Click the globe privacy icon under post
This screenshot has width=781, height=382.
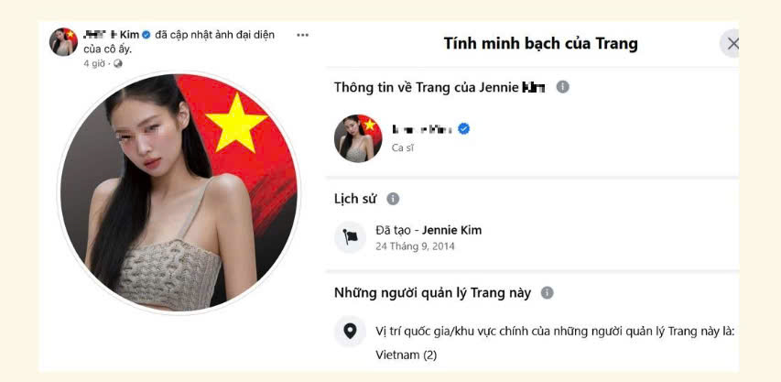coord(118,64)
